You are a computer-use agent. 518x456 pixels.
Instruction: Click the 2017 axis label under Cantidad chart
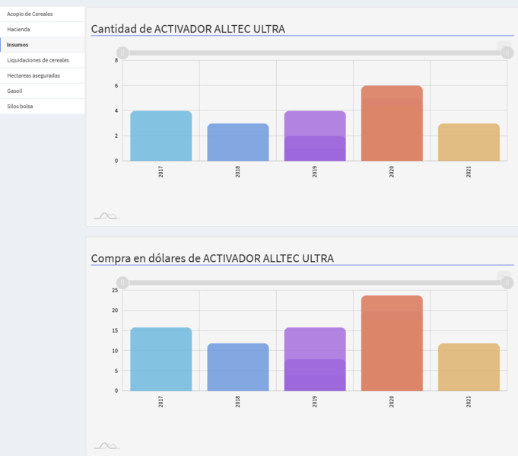click(161, 172)
